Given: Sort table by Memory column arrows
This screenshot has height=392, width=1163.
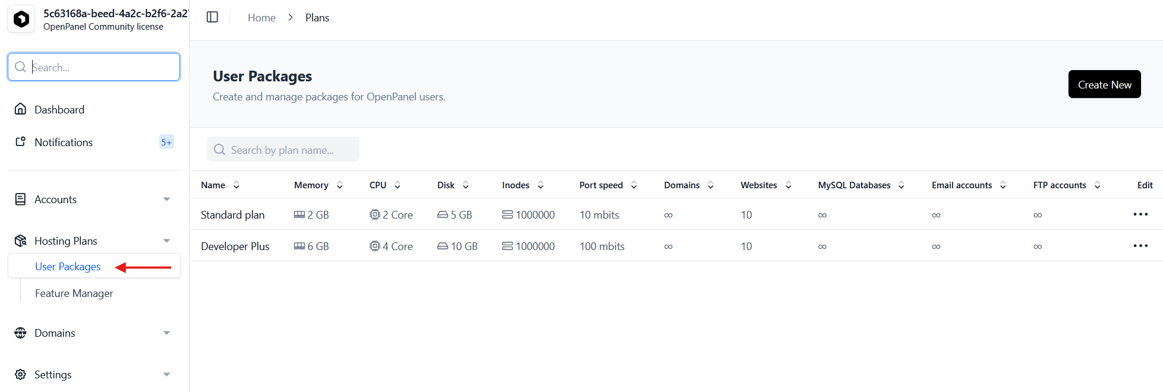Looking at the screenshot, I should tap(340, 185).
